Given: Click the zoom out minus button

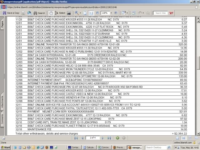Looking at the screenshot, I should [97, 13].
